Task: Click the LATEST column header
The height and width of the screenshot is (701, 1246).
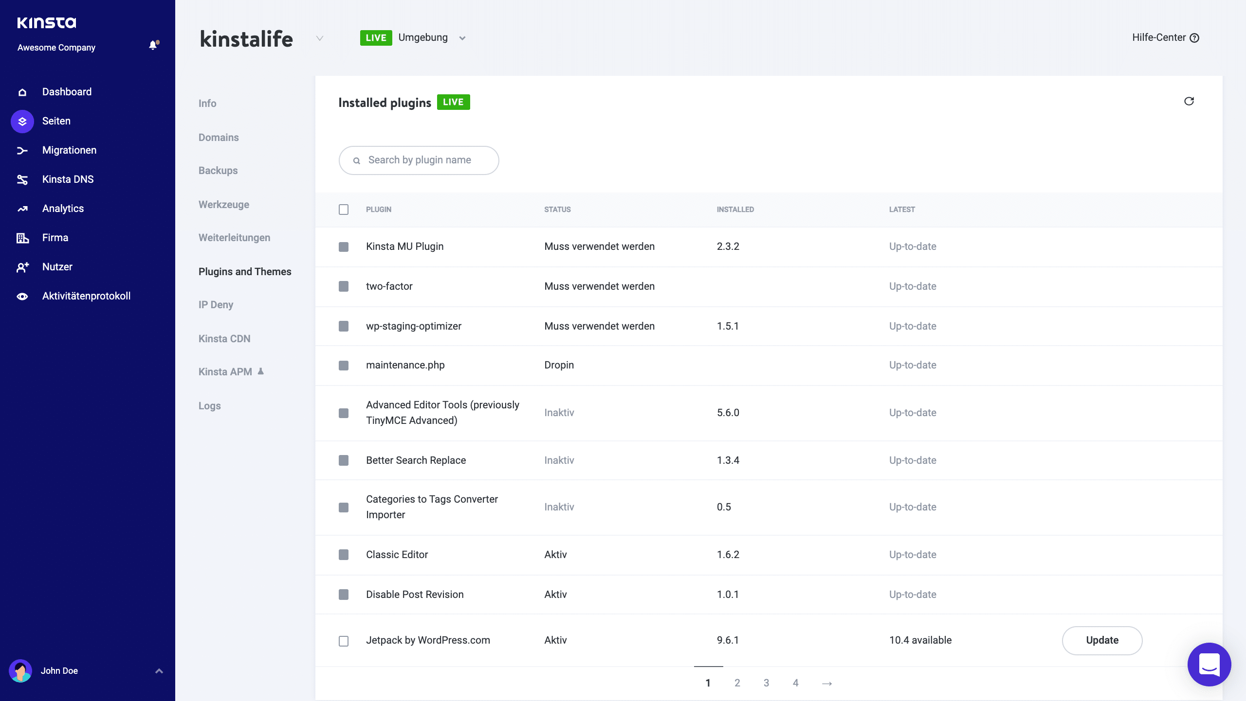Action: pos(902,210)
